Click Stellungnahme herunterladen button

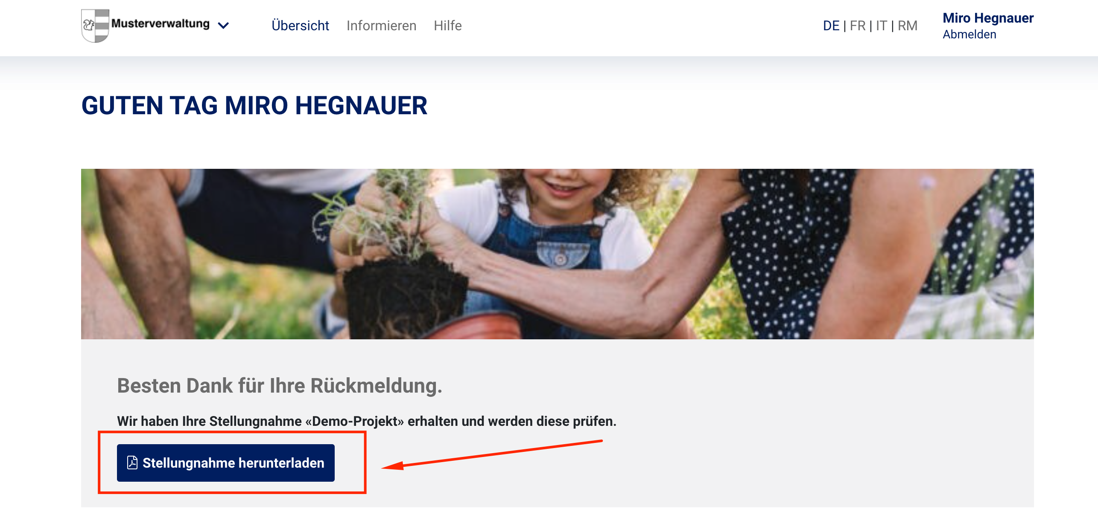225,463
